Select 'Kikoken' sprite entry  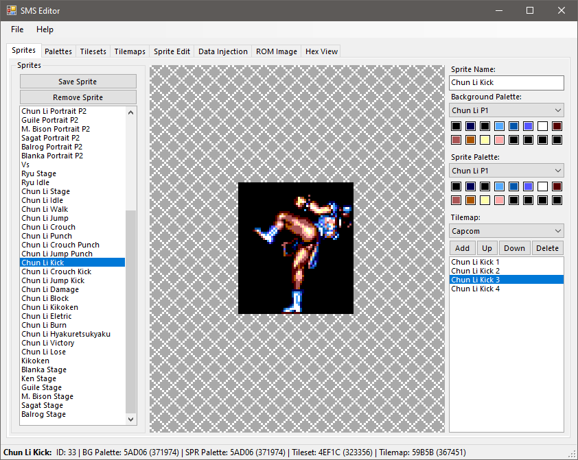pos(73,361)
